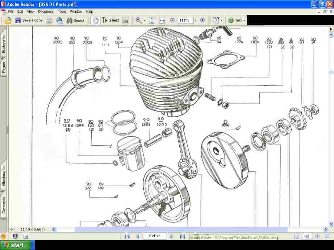Screen dimensions: 334x250
Task: Open the View menu
Action: tap(31, 11)
